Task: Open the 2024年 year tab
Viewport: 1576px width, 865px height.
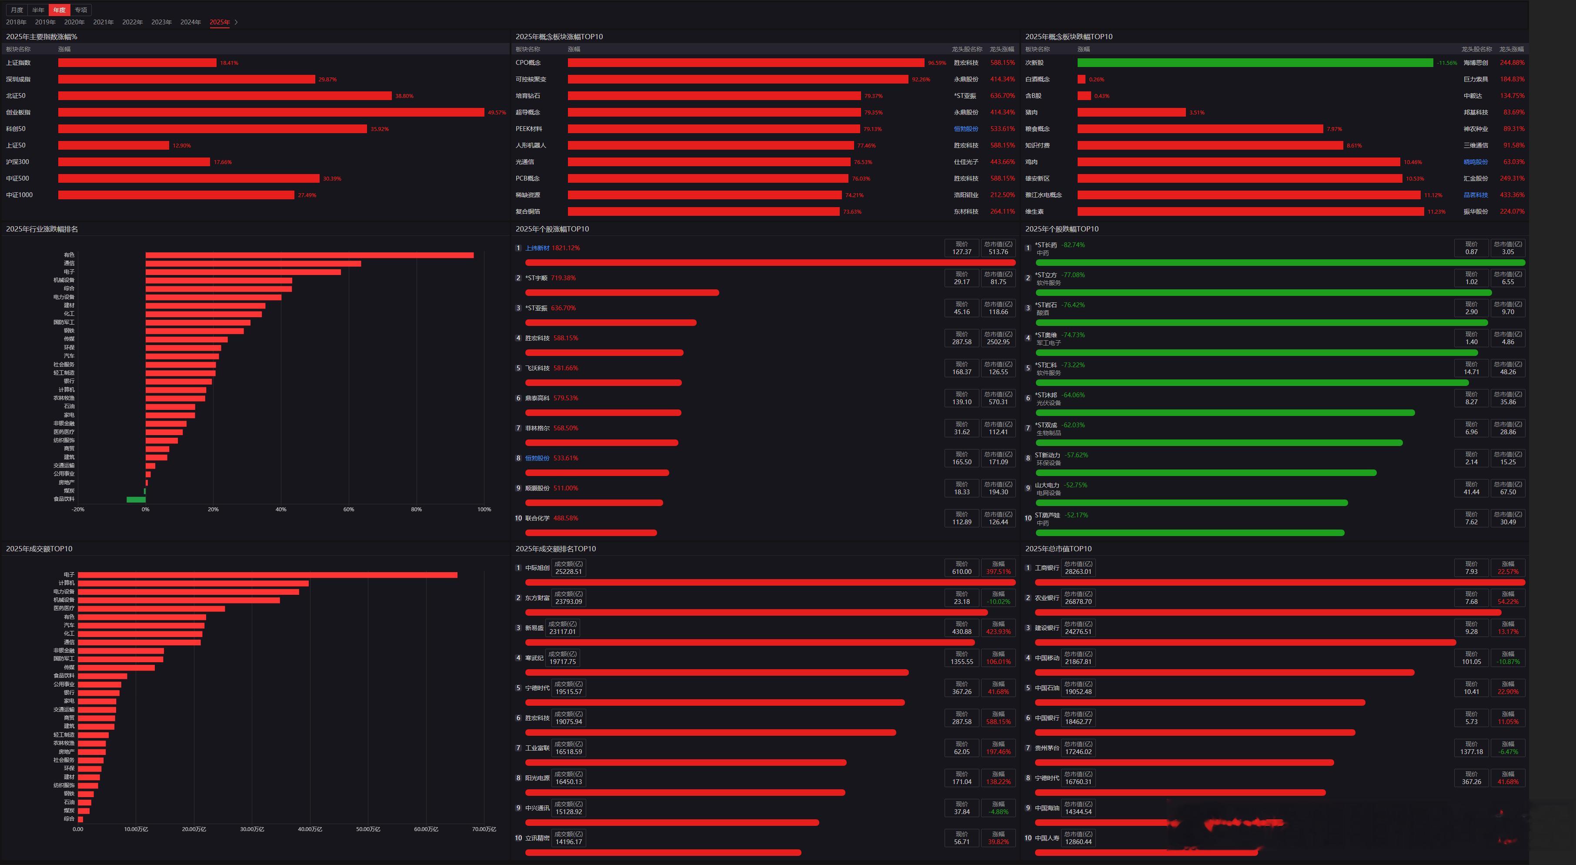Action: [190, 22]
